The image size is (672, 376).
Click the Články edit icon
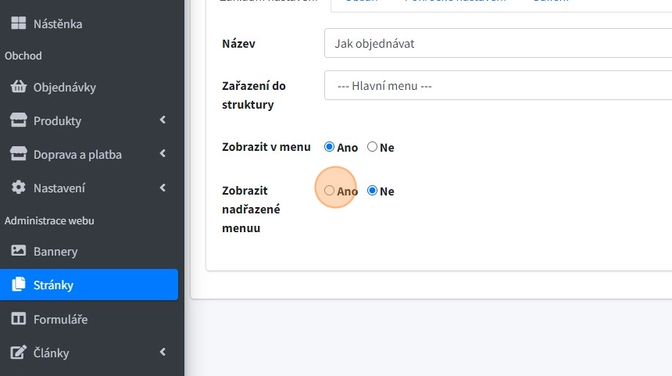coord(18,353)
